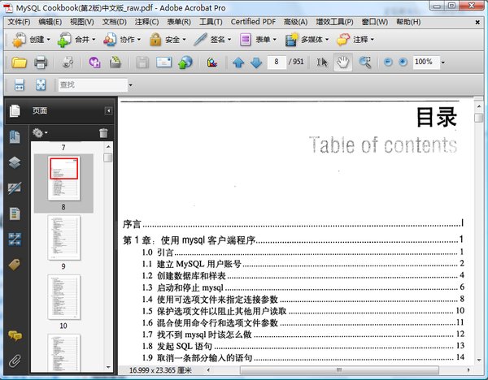488x380 pixels.
Task: Open the Layers panel in sidebar
Action: (15, 162)
